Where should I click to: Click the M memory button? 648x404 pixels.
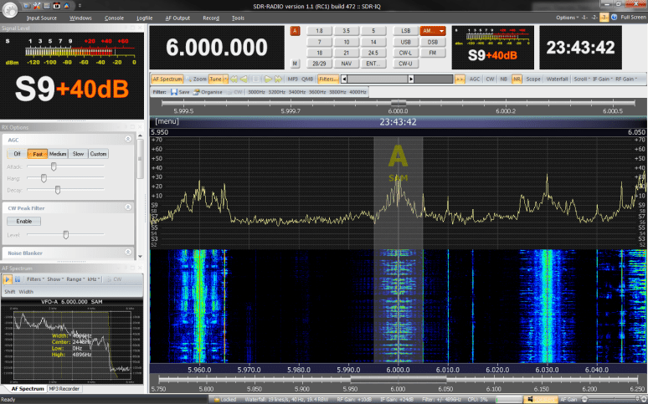pos(295,64)
